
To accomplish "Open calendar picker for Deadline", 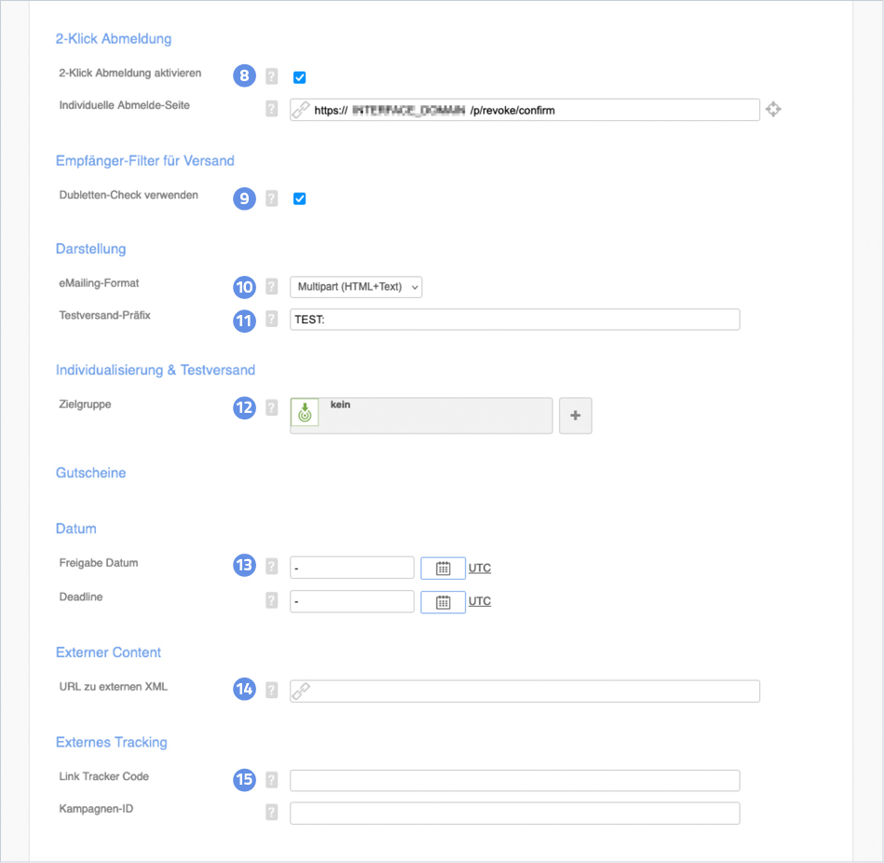I will [x=443, y=602].
